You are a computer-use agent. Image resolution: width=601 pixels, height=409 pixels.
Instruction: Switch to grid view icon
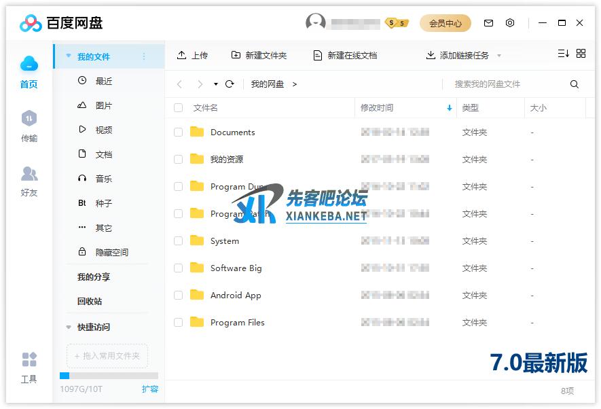tap(581, 54)
